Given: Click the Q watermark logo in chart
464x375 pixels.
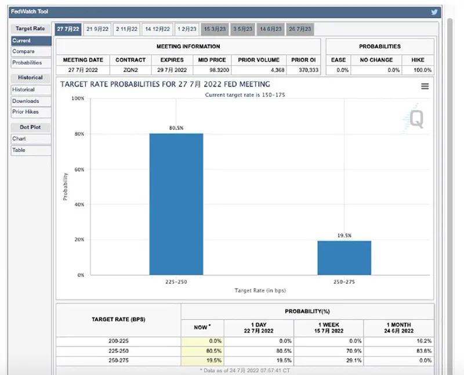Looking at the screenshot, I should pyautogui.click(x=414, y=118).
